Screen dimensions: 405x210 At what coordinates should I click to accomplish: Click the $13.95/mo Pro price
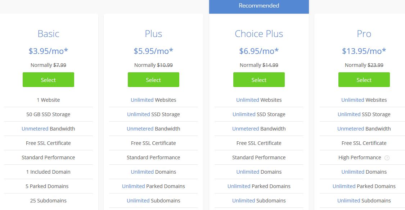[x=364, y=51]
